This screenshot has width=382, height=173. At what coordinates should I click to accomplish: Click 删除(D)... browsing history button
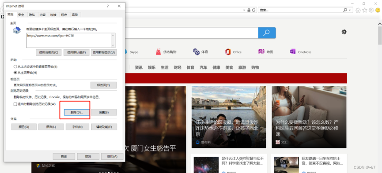point(77,112)
